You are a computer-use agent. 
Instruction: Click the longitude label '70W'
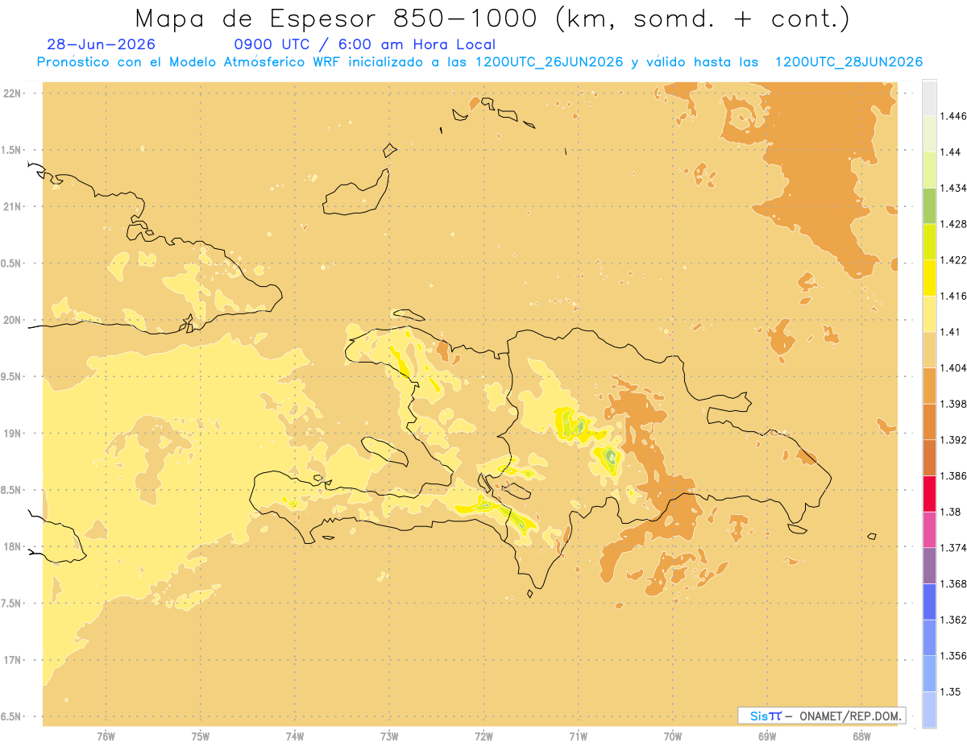coord(672,736)
